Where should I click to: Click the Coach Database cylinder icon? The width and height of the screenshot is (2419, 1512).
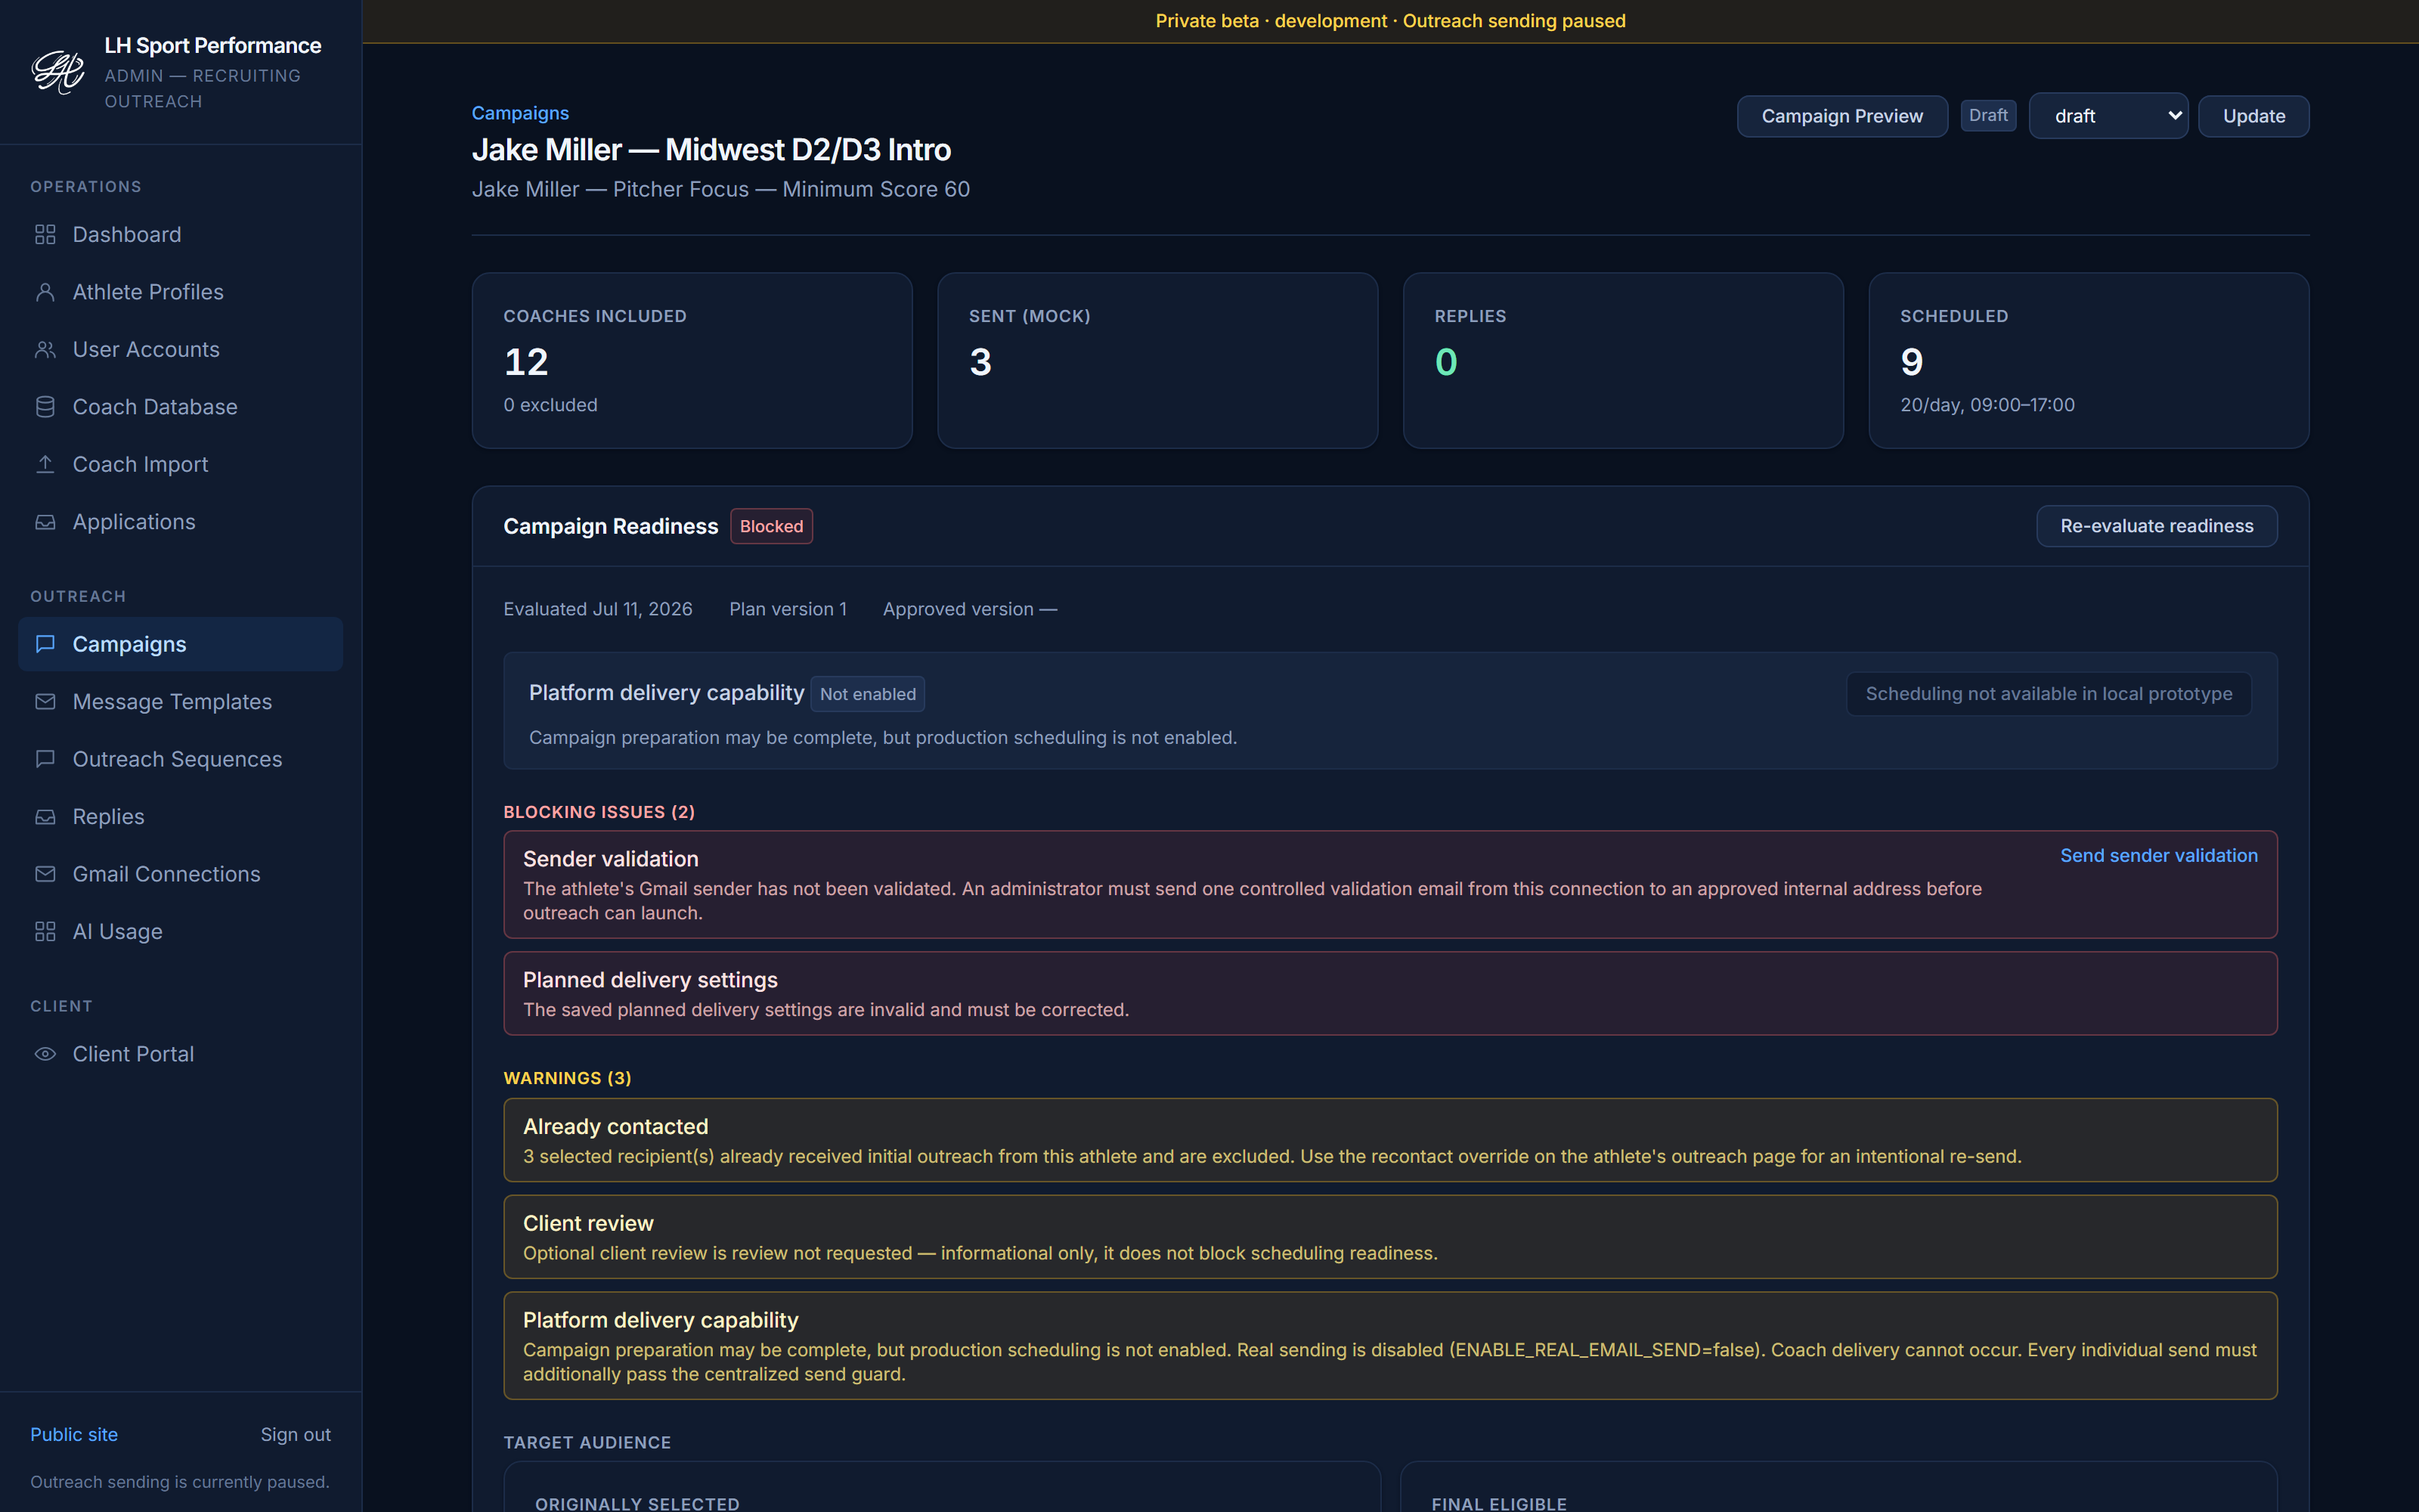[45, 407]
